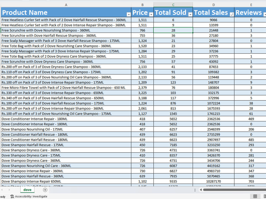266x199 pixels.
Task: Select Total Sold cell 1545
Action: point(173,114)
